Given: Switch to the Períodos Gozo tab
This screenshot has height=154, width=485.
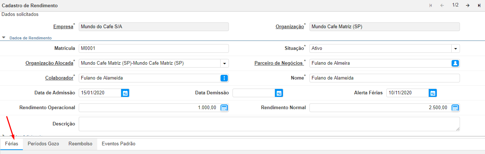Looking at the screenshot, I should (x=43, y=144).
